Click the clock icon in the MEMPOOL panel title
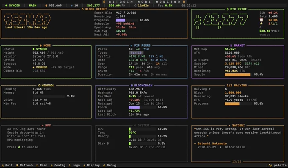This screenshot has width=288, height=168. (x=39, y=85)
